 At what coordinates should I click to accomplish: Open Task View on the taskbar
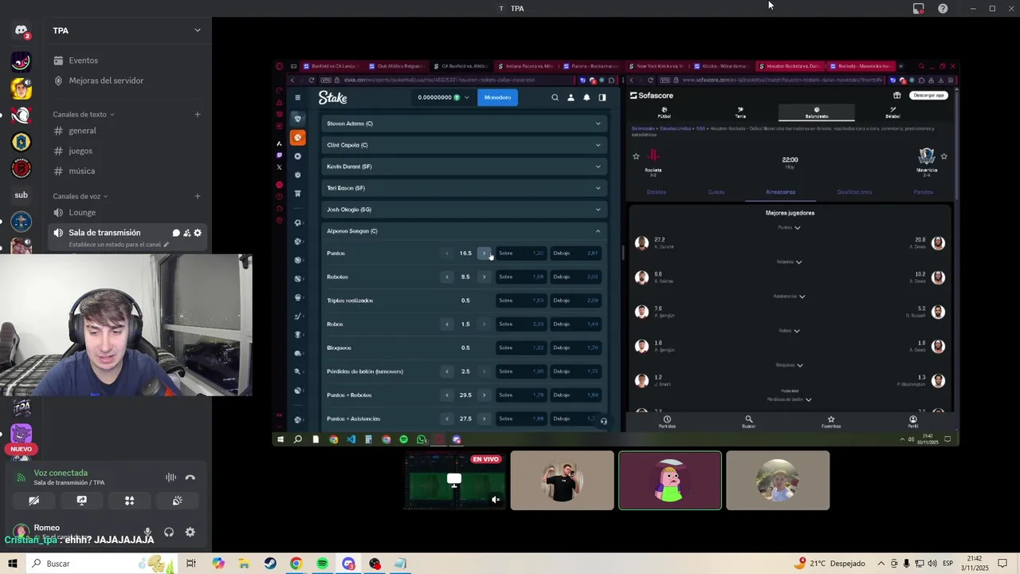(191, 564)
